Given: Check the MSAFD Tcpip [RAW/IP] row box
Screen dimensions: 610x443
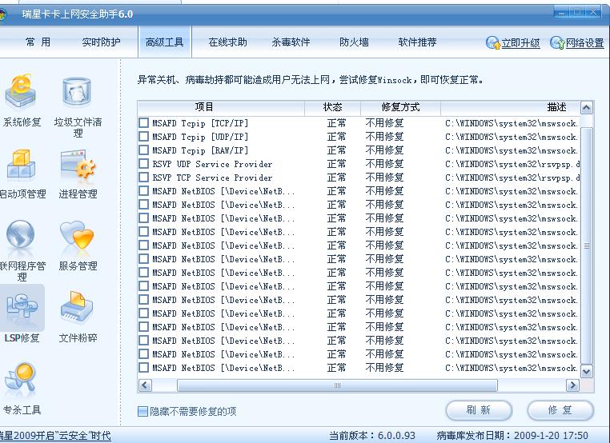Looking at the screenshot, I should 143,150.
